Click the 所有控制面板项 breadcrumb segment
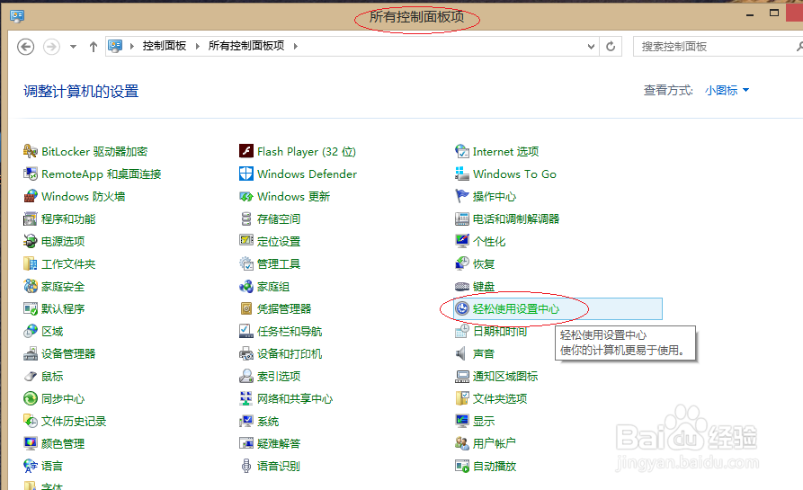Screen dimensions: 803x490 pos(246,46)
